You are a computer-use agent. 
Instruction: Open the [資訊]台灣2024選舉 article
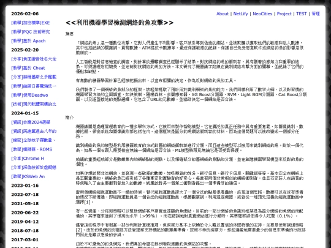pos(31,122)
